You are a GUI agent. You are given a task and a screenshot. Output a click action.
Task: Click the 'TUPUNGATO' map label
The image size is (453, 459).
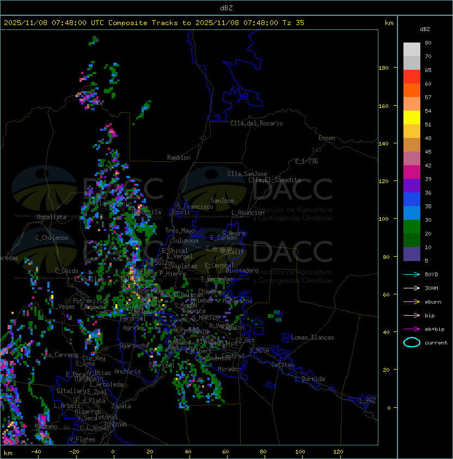click(88, 379)
